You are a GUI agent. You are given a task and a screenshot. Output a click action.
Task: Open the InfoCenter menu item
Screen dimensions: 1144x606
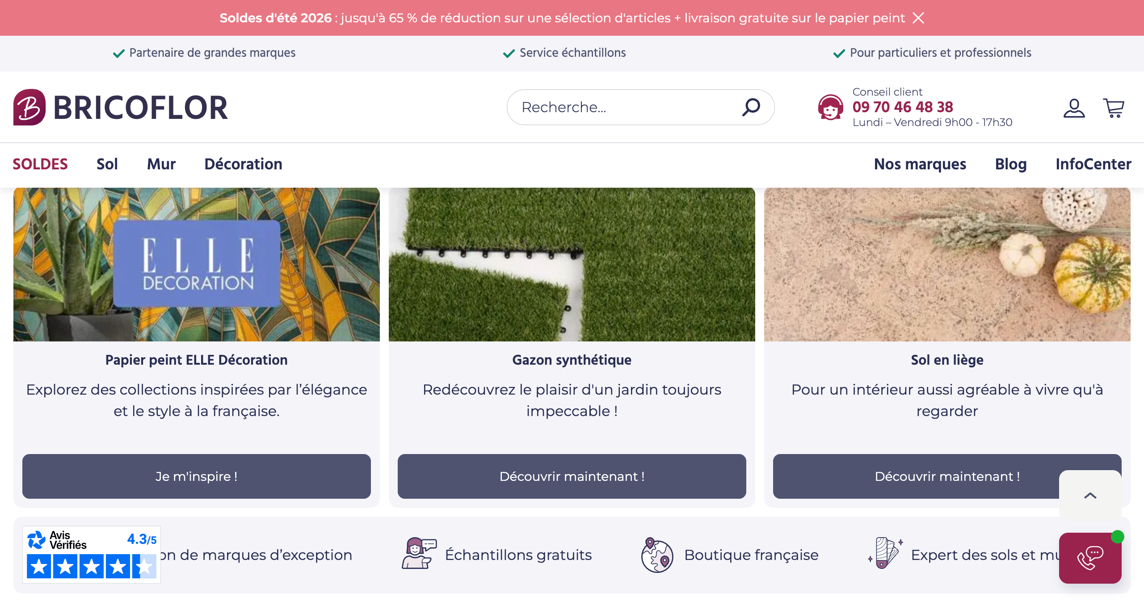[1094, 164]
